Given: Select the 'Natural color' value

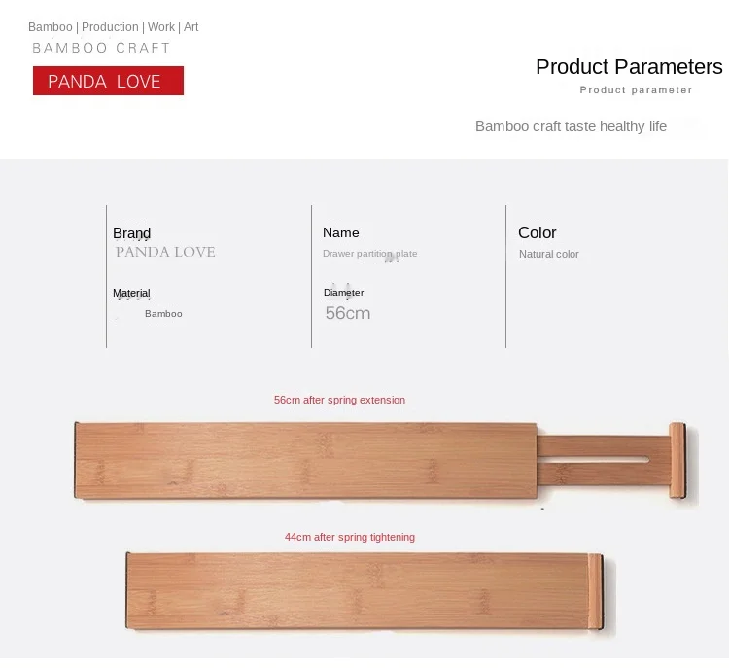Looking at the screenshot, I should click(548, 254).
